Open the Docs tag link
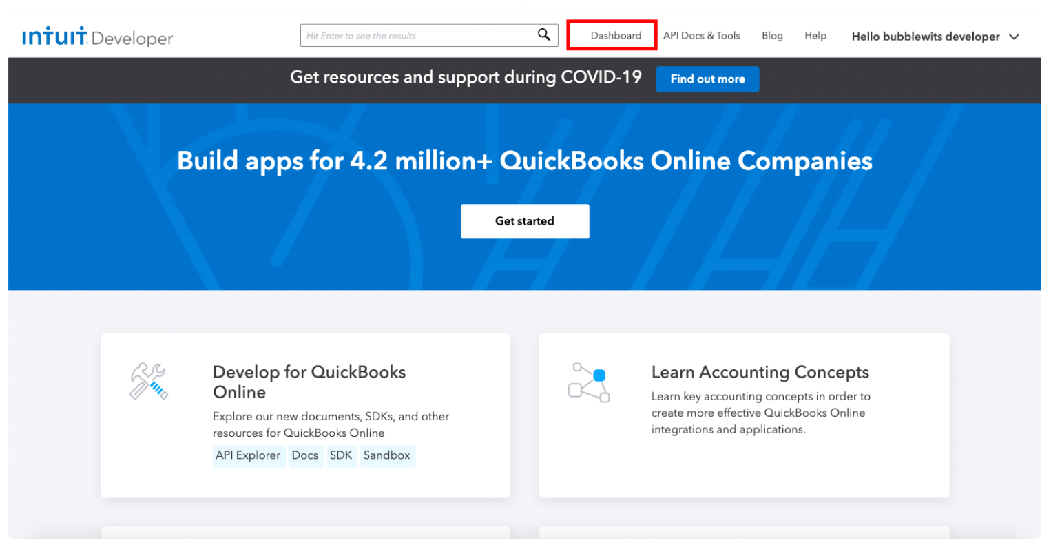1051x547 pixels. 305,455
